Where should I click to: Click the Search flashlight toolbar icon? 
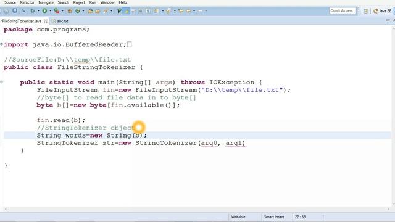[106, 11]
